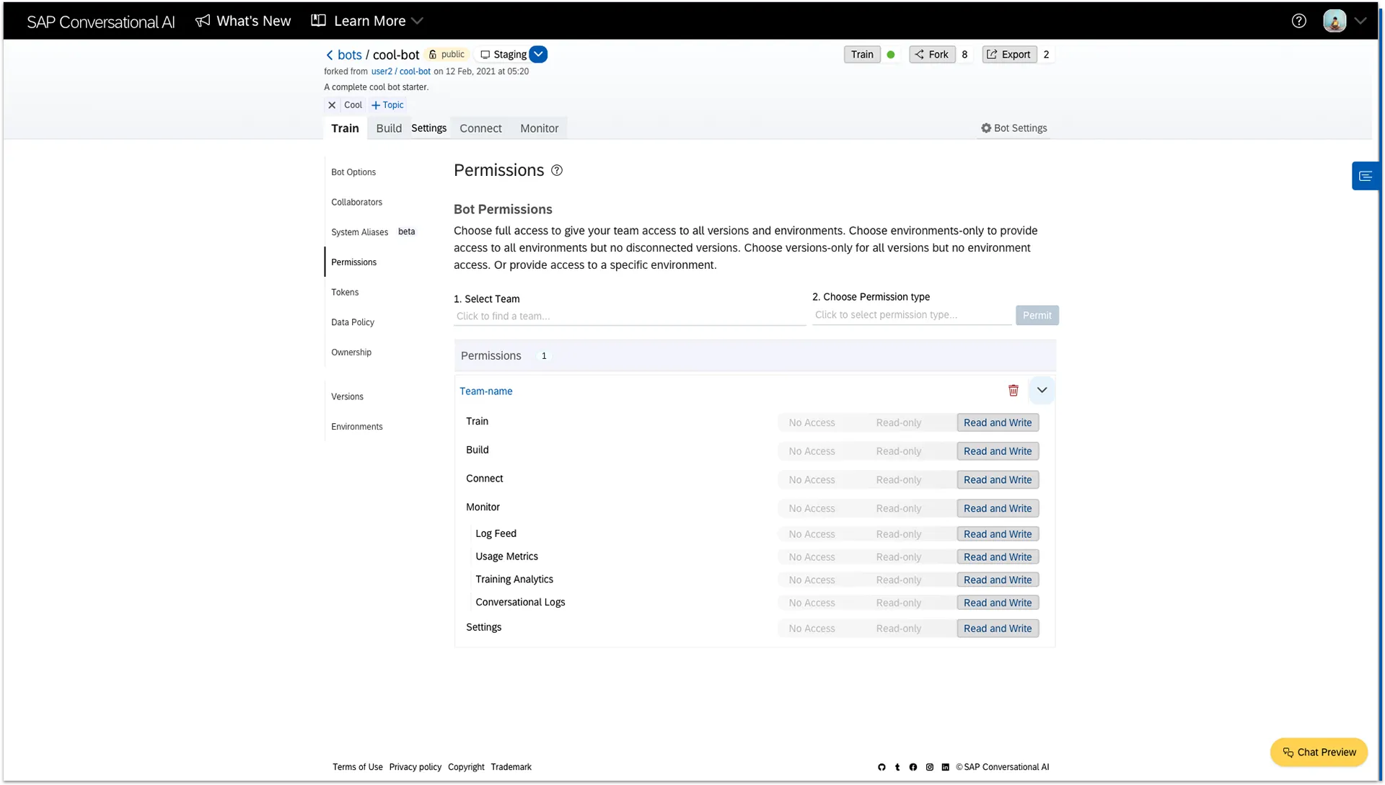
Task: Open Tokens in sidebar
Action: point(345,293)
